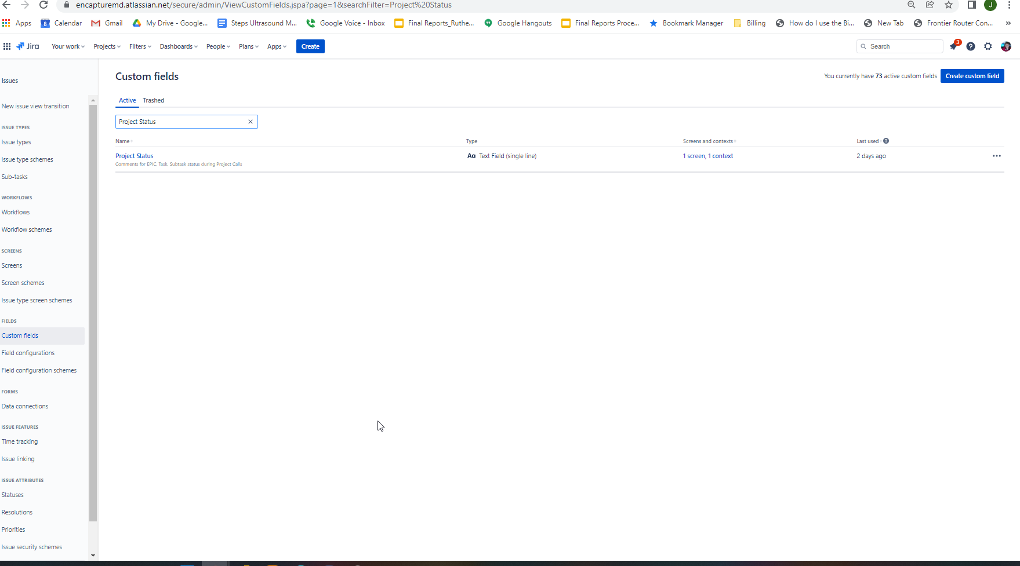Show more bookmarks overflow chevron
This screenshot has width=1020, height=566.
pyautogui.click(x=1008, y=23)
